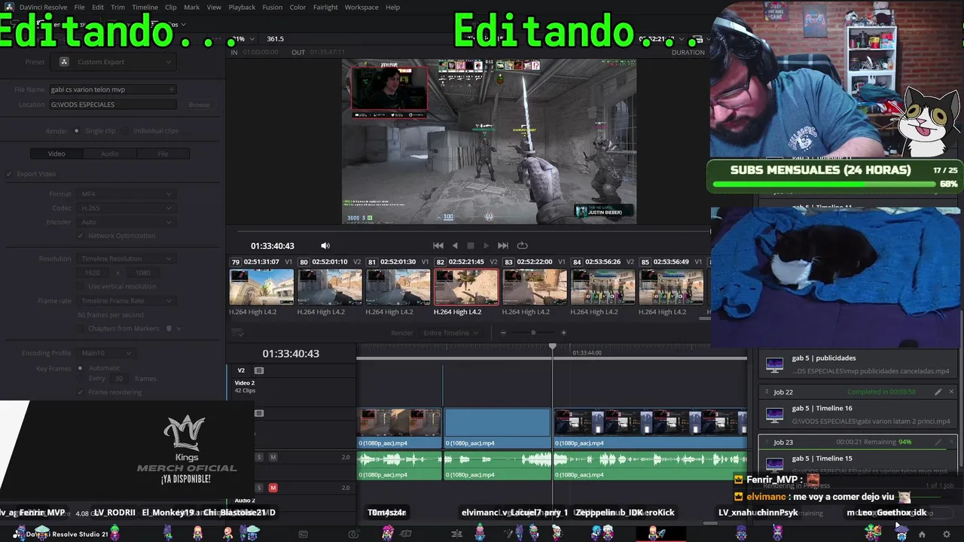Open the Render Entire Timeline dropdown
The width and height of the screenshot is (964, 542).
point(450,333)
